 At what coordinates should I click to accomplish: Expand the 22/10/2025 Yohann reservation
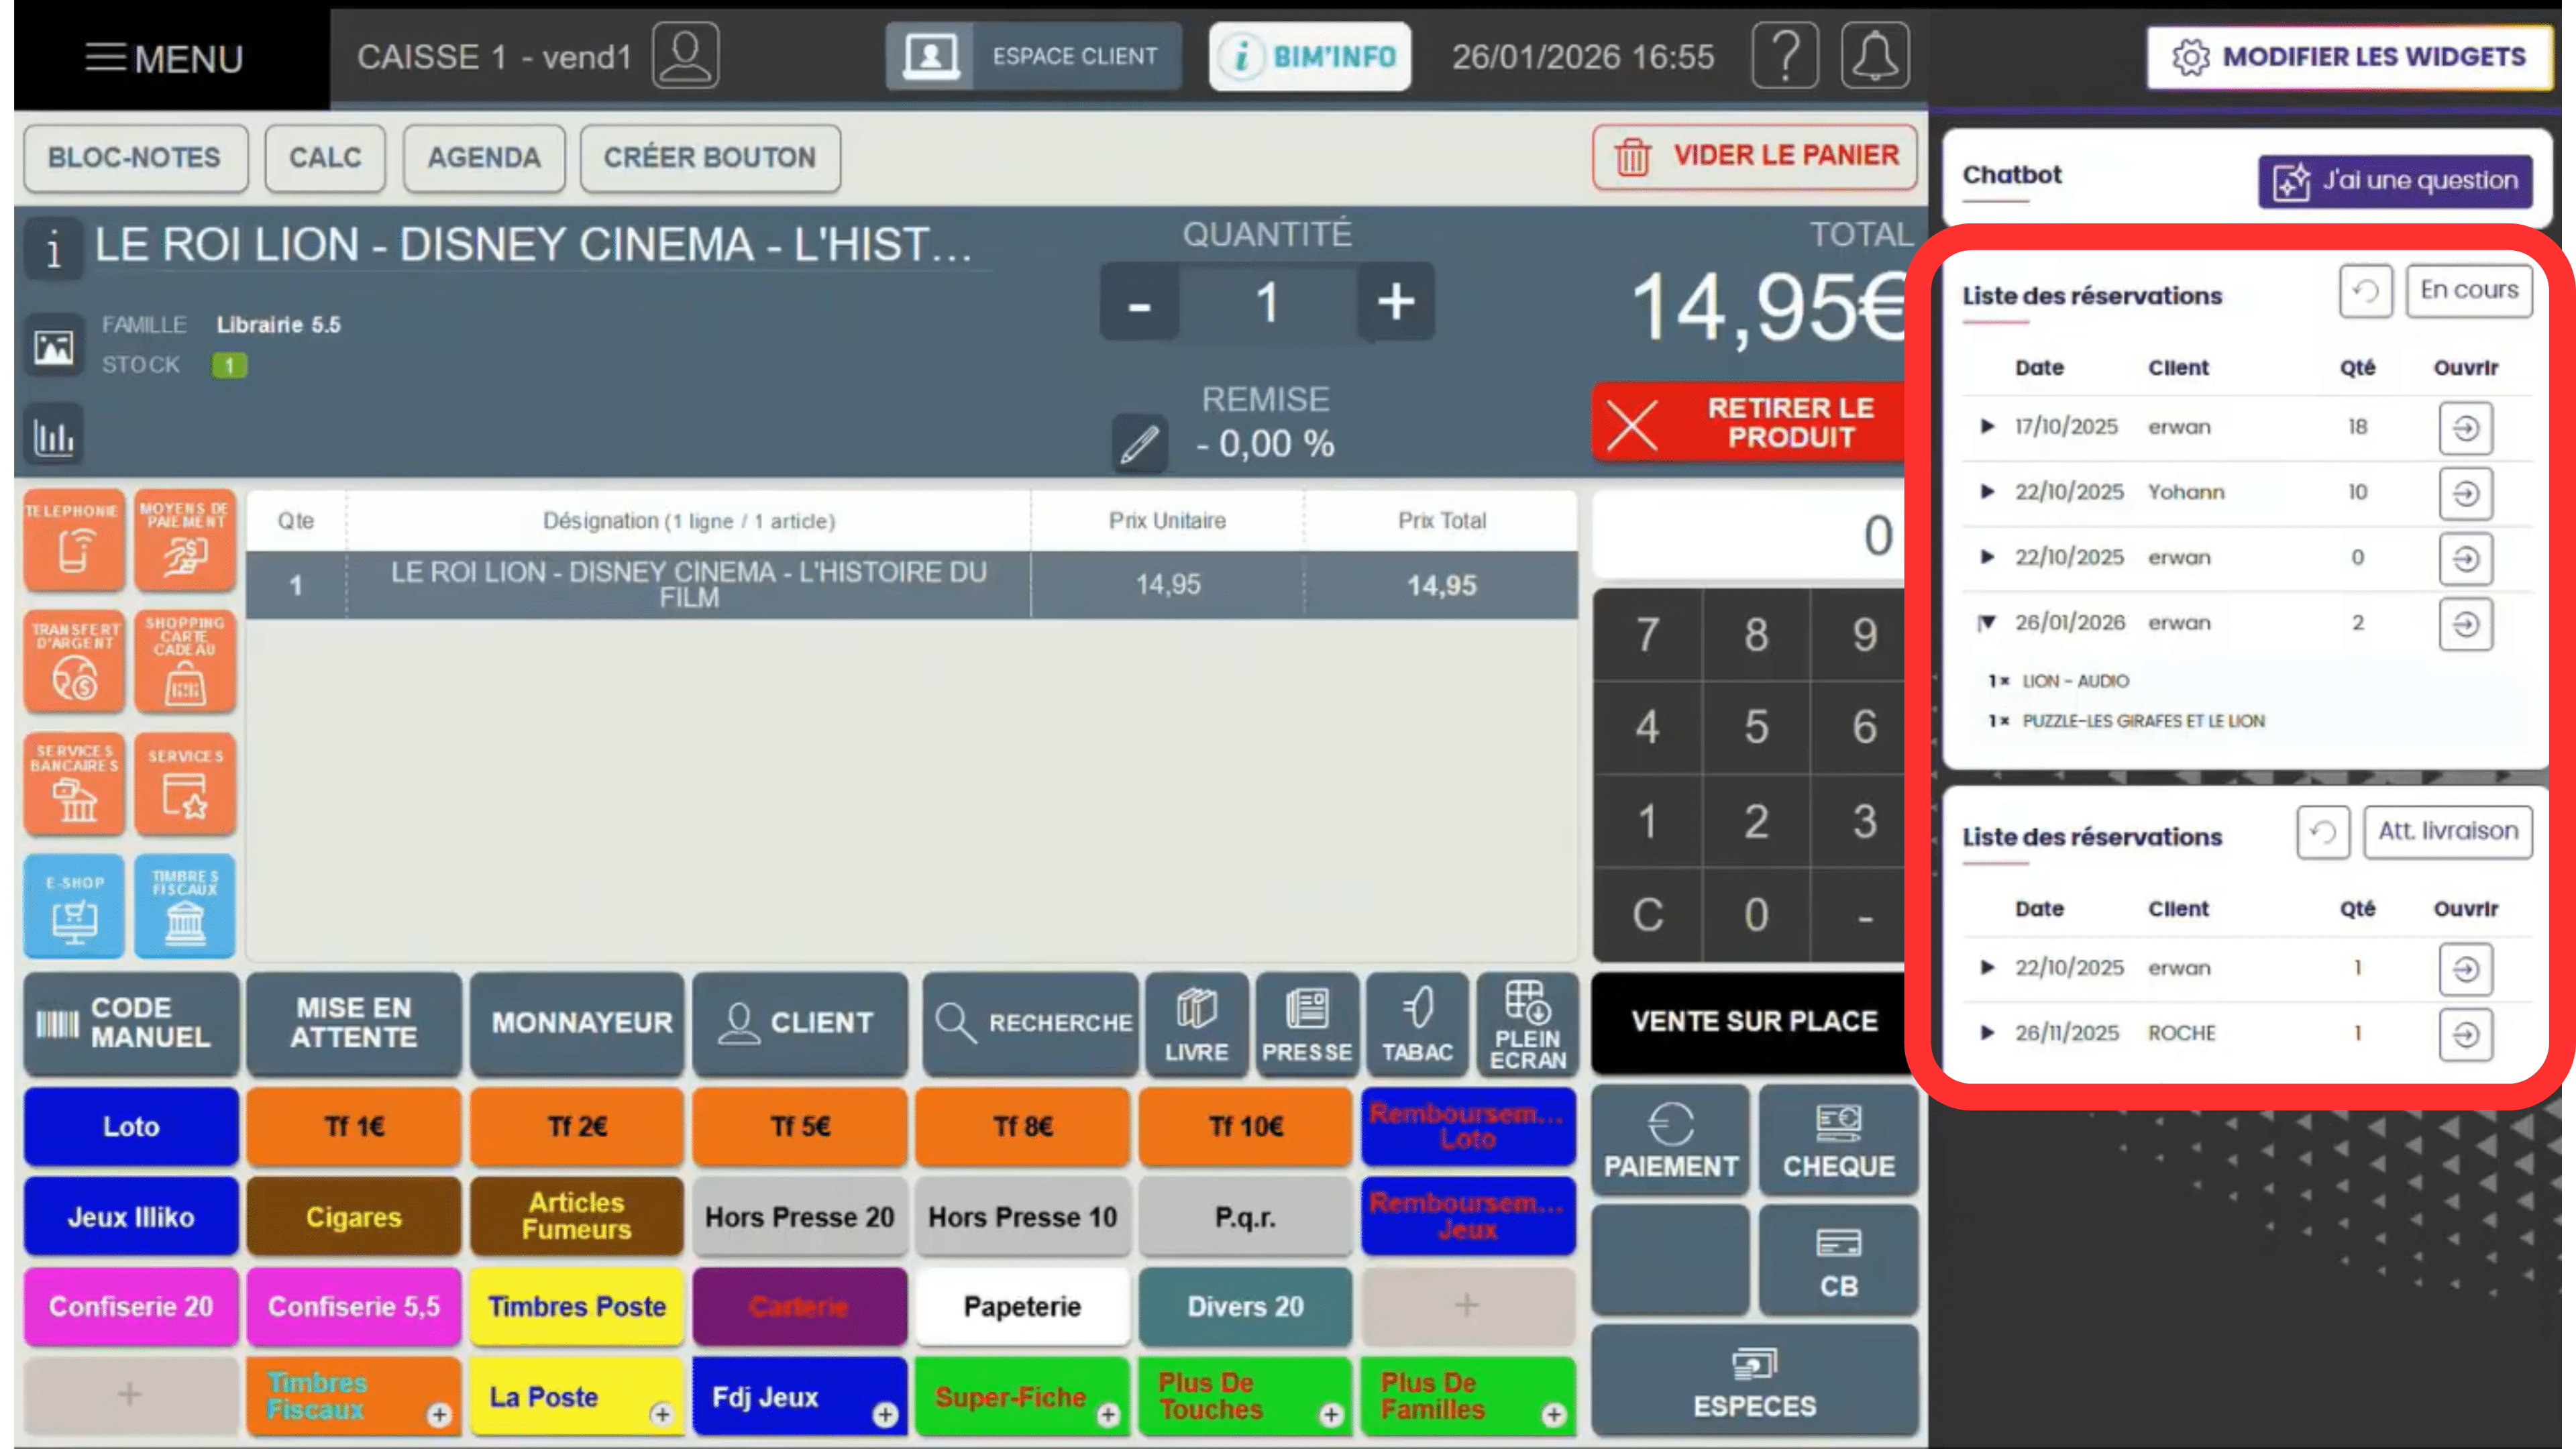click(1988, 492)
